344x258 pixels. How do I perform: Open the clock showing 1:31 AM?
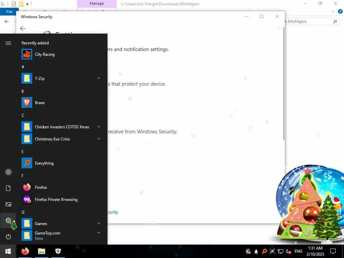pos(315,251)
